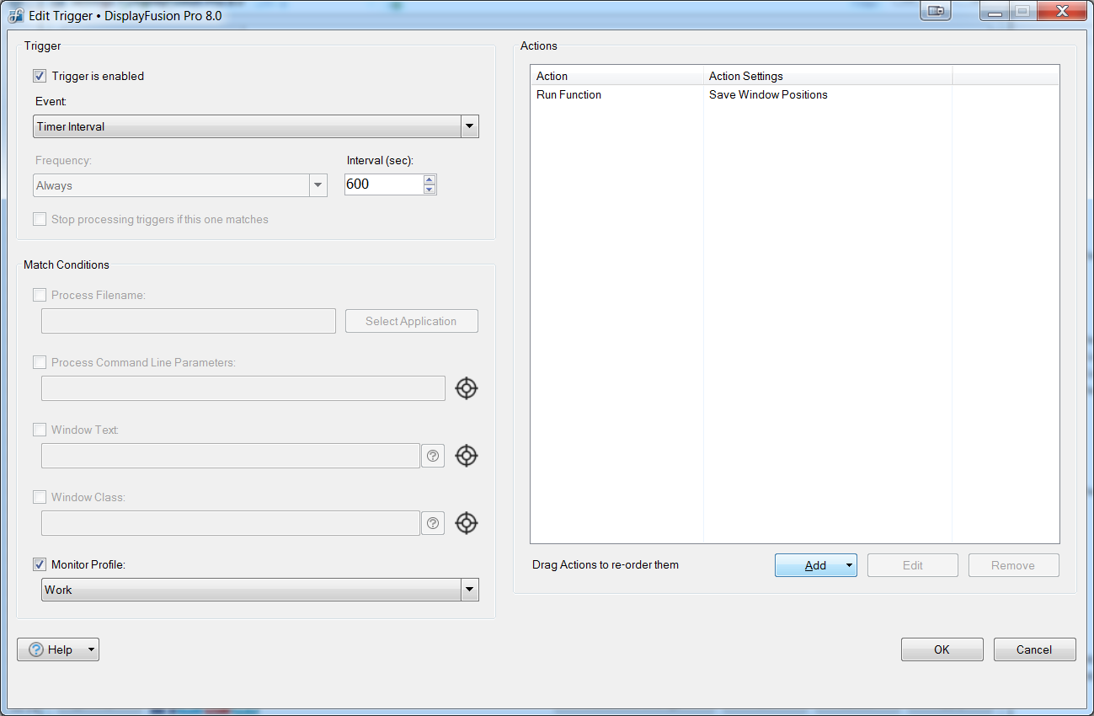Click help question icon beside Window Class field

coord(433,523)
